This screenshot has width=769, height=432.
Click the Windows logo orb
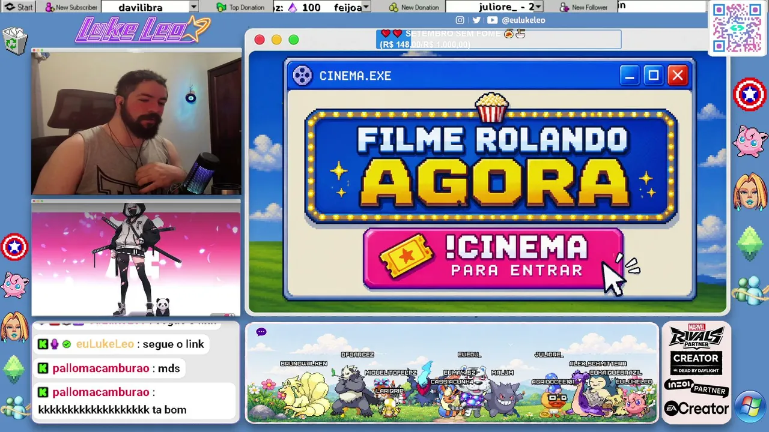click(x=750, y=407)
